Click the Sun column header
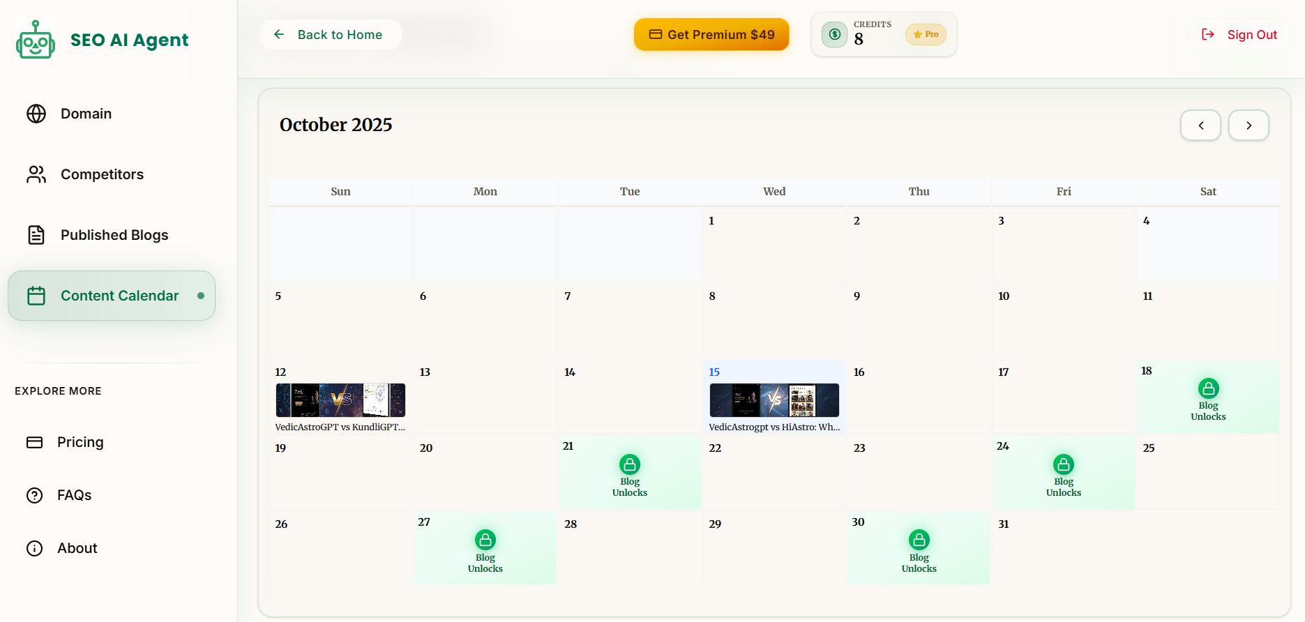Image resolution: width=1305 pixels, height=622 pixels. [x=340, y=191]
